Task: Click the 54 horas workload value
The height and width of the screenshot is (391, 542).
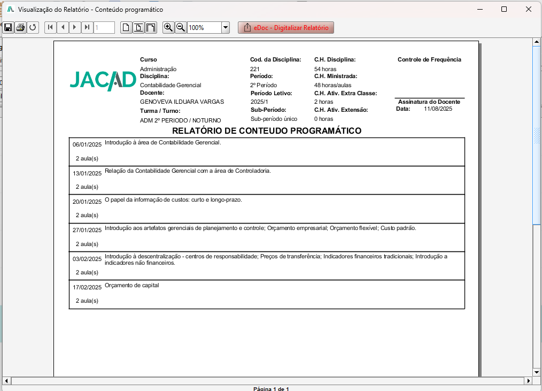Action: click(326, 69)
